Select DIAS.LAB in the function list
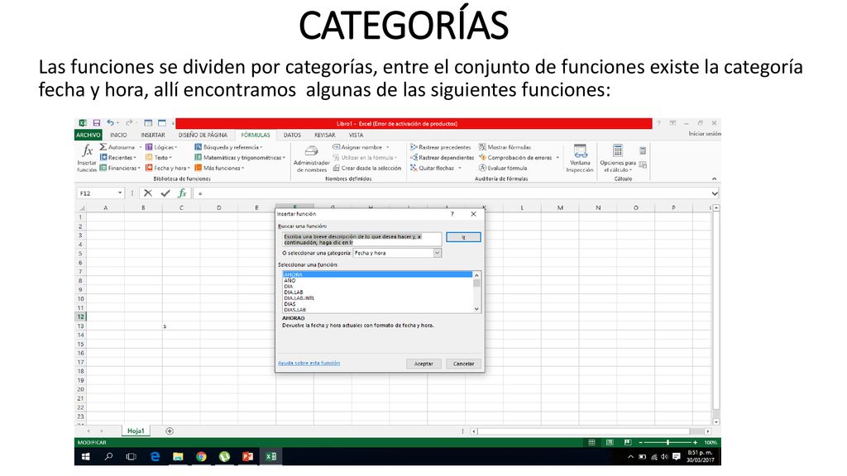The width and height of the screenshot is (847, 476). (377, 310)
